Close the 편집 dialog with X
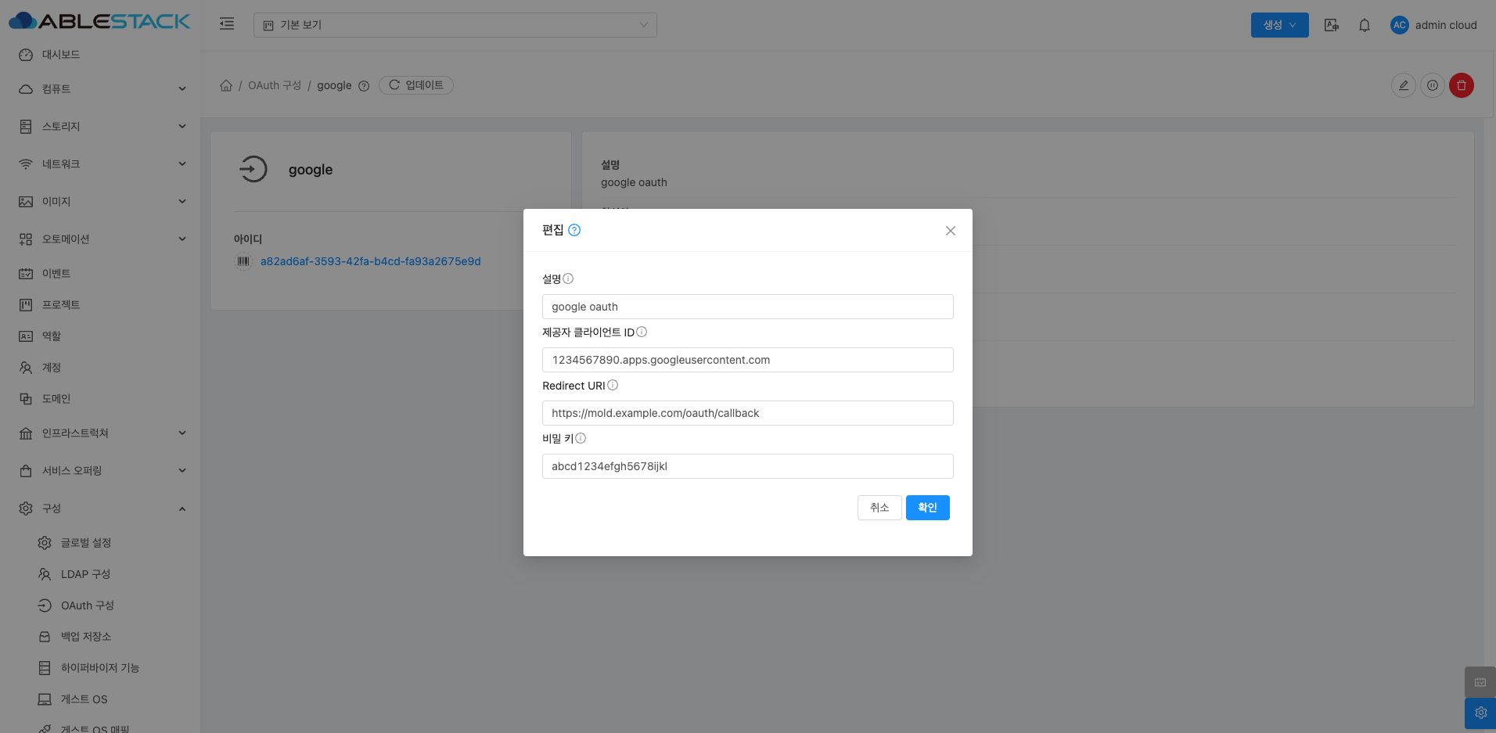 tap(950, 231)
